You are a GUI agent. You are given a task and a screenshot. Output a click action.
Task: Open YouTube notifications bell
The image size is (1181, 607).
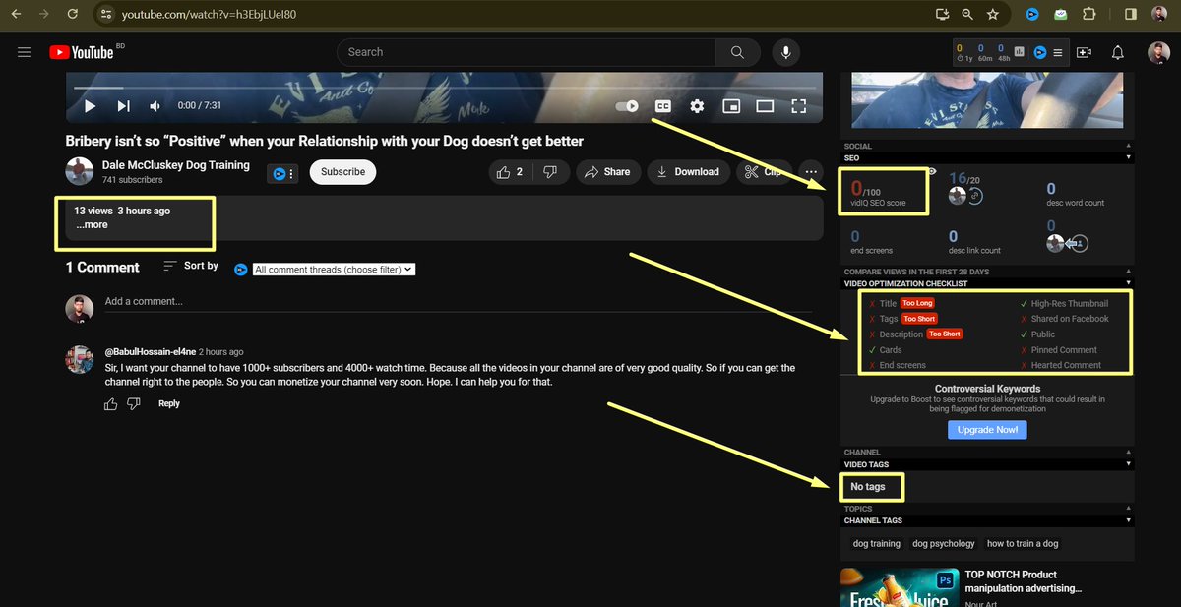pos(1118,51)
